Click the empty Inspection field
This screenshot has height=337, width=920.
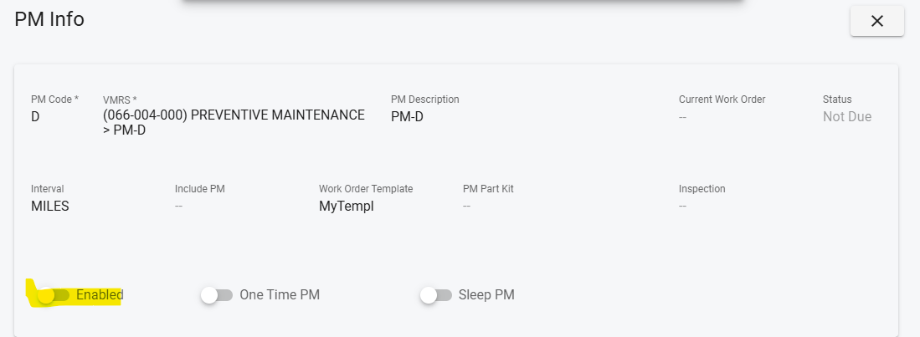(x=683, y=206)
